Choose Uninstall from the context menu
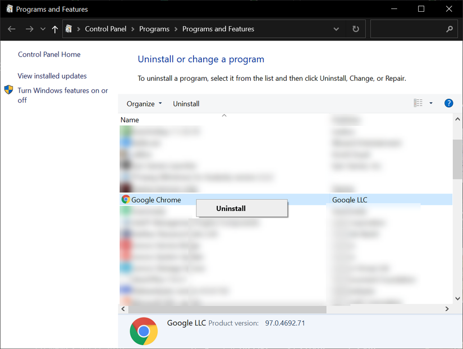This screenshot has width=463, height=349. point(241,209)
